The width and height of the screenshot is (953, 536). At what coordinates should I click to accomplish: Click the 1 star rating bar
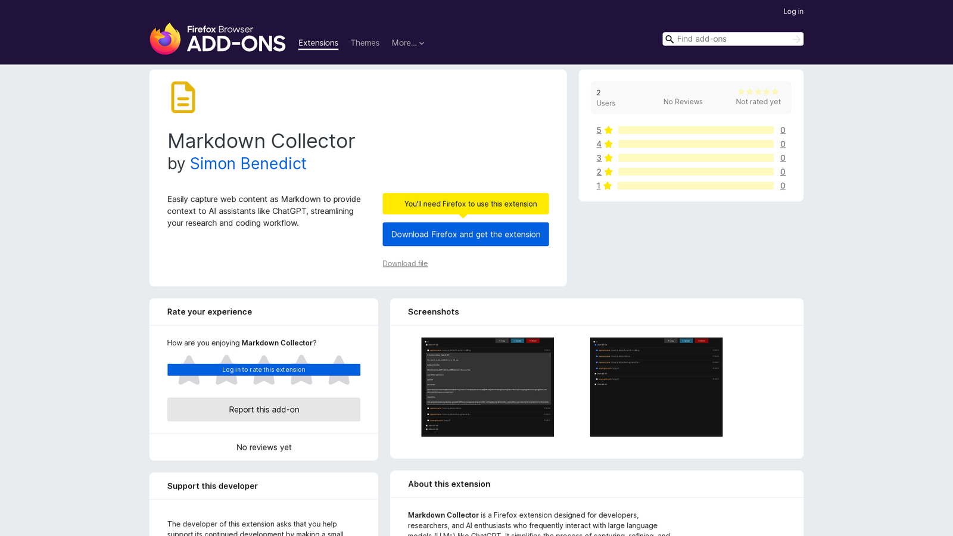point(696,186)
